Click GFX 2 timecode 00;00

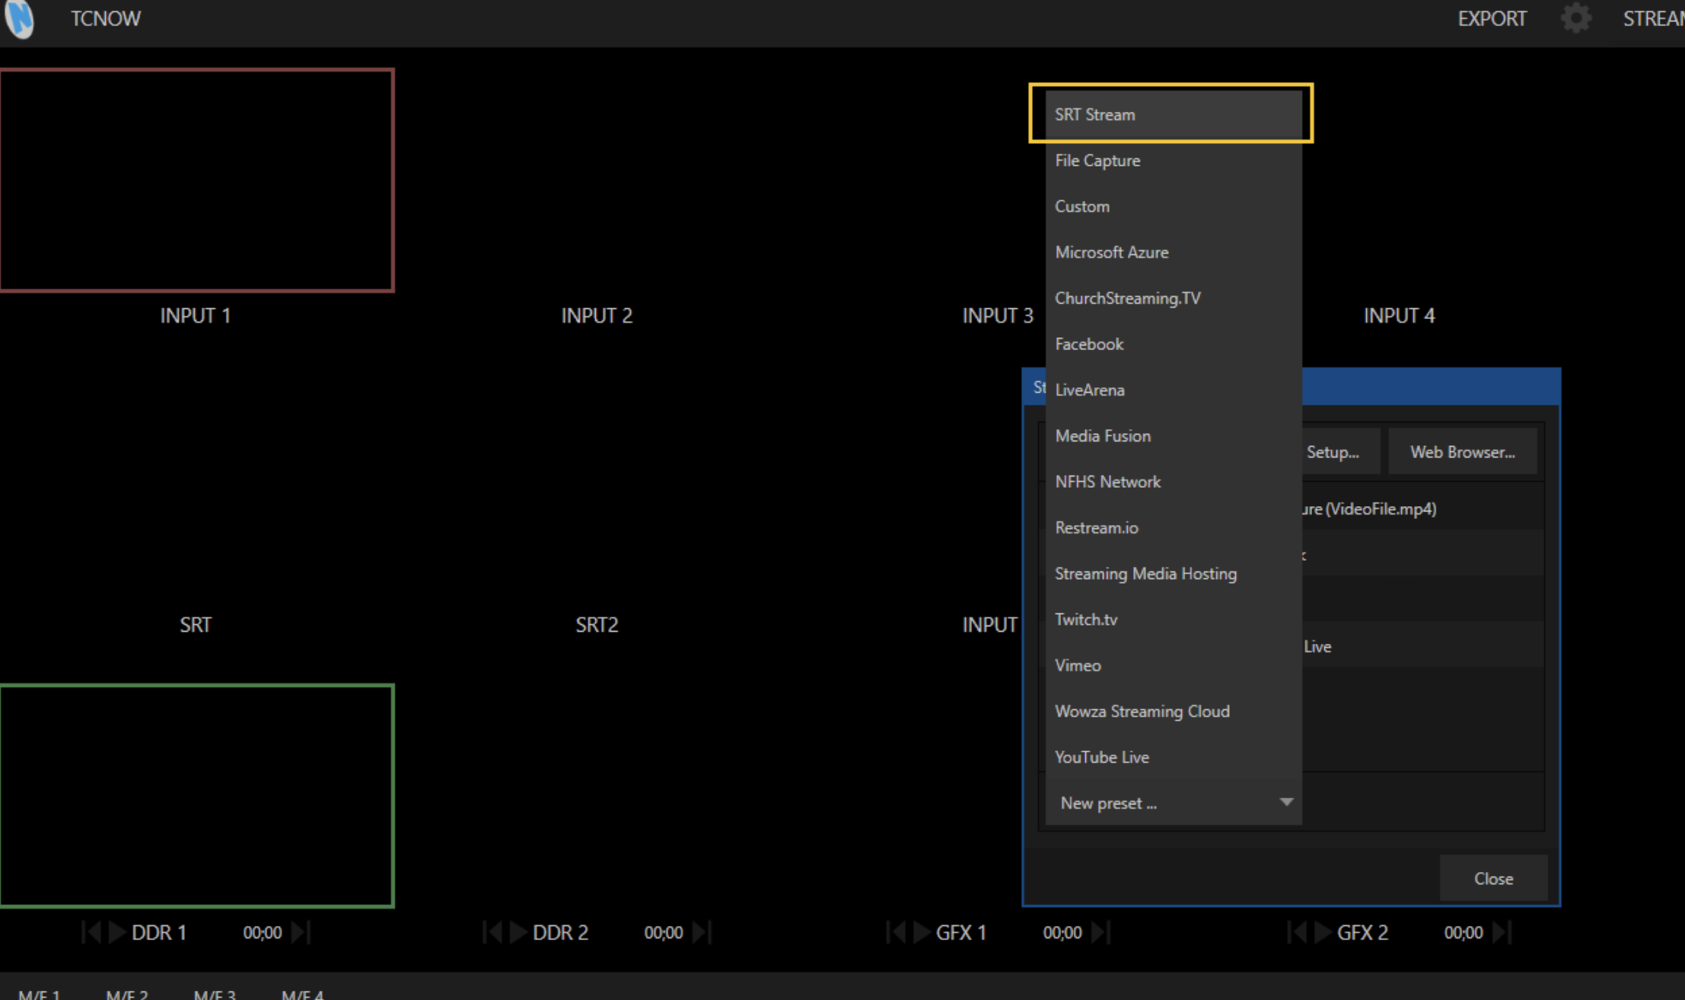pyautogui.click(x=1464, y=932)
